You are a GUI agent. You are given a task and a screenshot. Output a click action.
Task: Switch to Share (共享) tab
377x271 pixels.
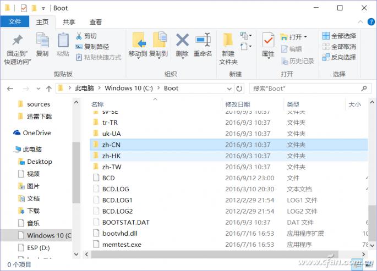[69, 22]
